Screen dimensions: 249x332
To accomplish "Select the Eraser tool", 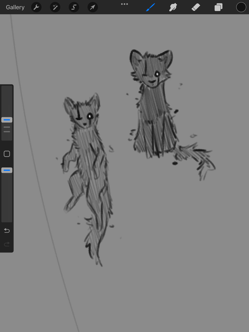I will coord(195,7).
